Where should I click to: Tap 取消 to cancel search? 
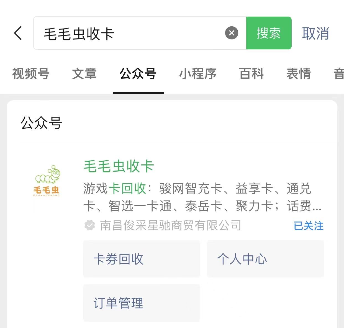[315, 33]
